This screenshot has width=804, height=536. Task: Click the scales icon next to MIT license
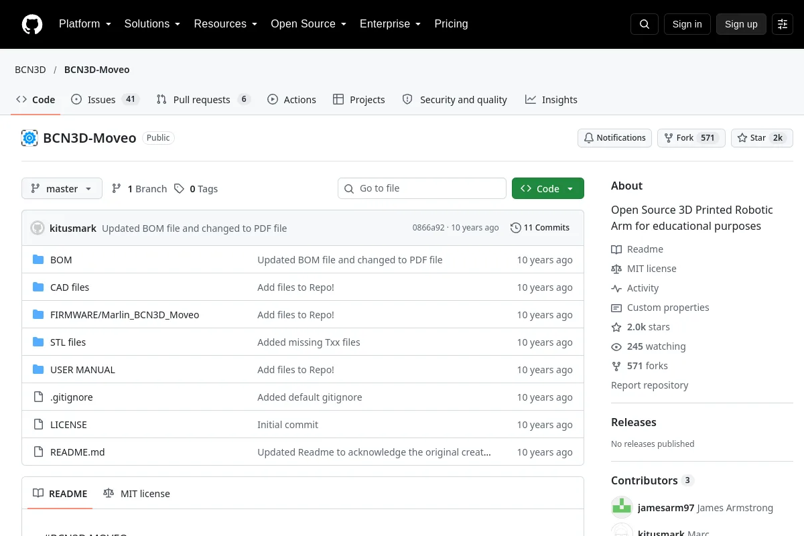click(616, 269)
